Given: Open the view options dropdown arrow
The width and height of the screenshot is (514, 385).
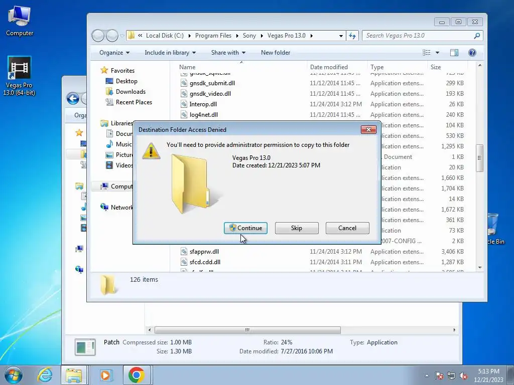Looking at the screenshot, I should click(437, 53).
